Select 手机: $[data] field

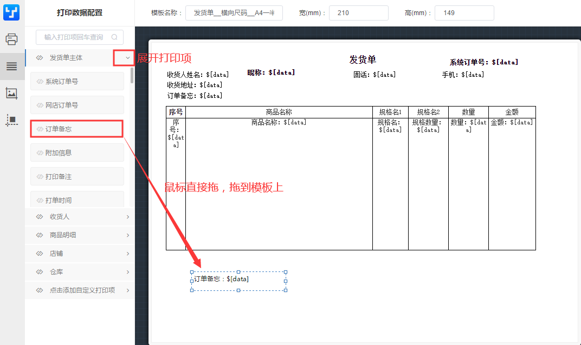[x=463, y=75]
